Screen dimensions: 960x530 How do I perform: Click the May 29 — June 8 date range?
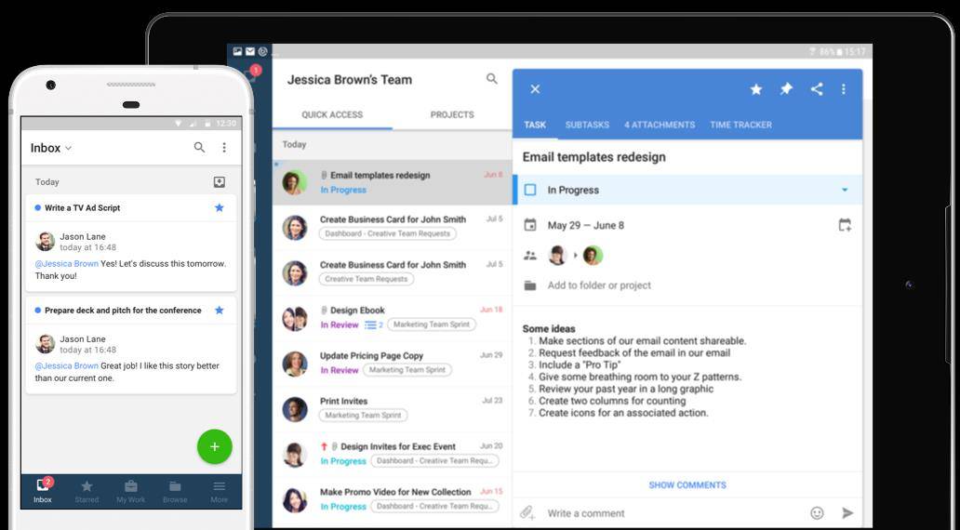point(585,225)
